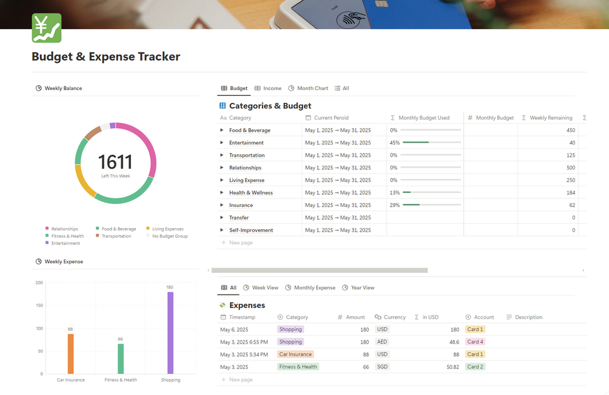Viewport: 609px width, 395px height.
Task: Expand the Relationships row toggle
Action: coord(222,168)
